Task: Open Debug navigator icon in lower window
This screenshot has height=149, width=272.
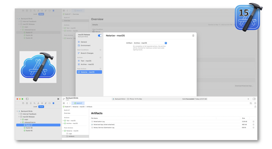Action: [46, 103]
